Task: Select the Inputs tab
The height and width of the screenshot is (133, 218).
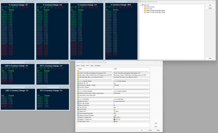Action: pos(88,65)
